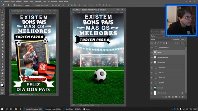The height and width of the screenshot is (111, 198).
Task: Click the Home icon in options bar
Action: coord(3,5)
